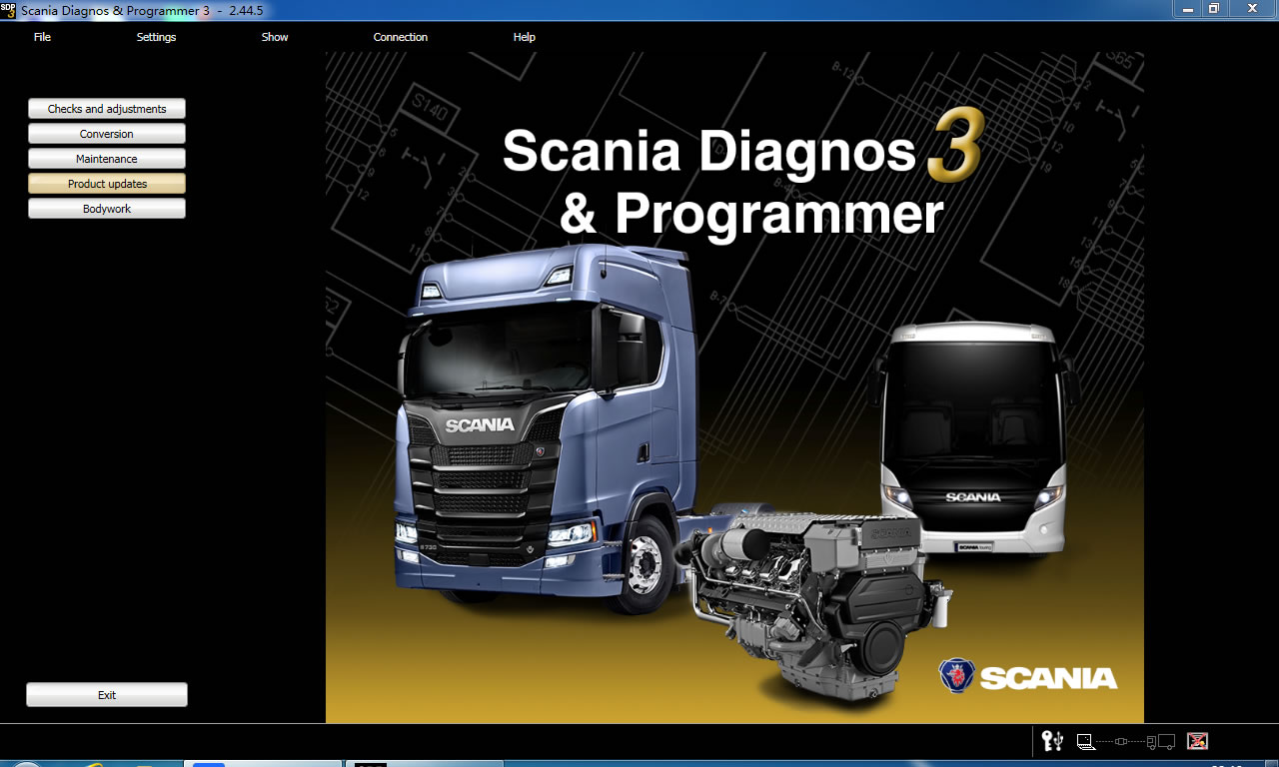Open the Show menu

click(x=275, y=37)
